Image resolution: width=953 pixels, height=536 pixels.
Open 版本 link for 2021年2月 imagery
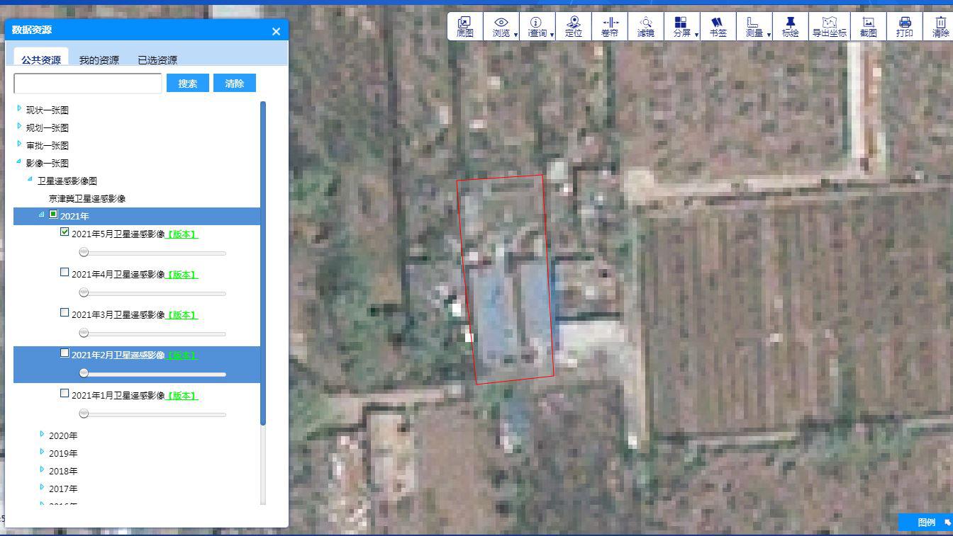pos(182,355)
